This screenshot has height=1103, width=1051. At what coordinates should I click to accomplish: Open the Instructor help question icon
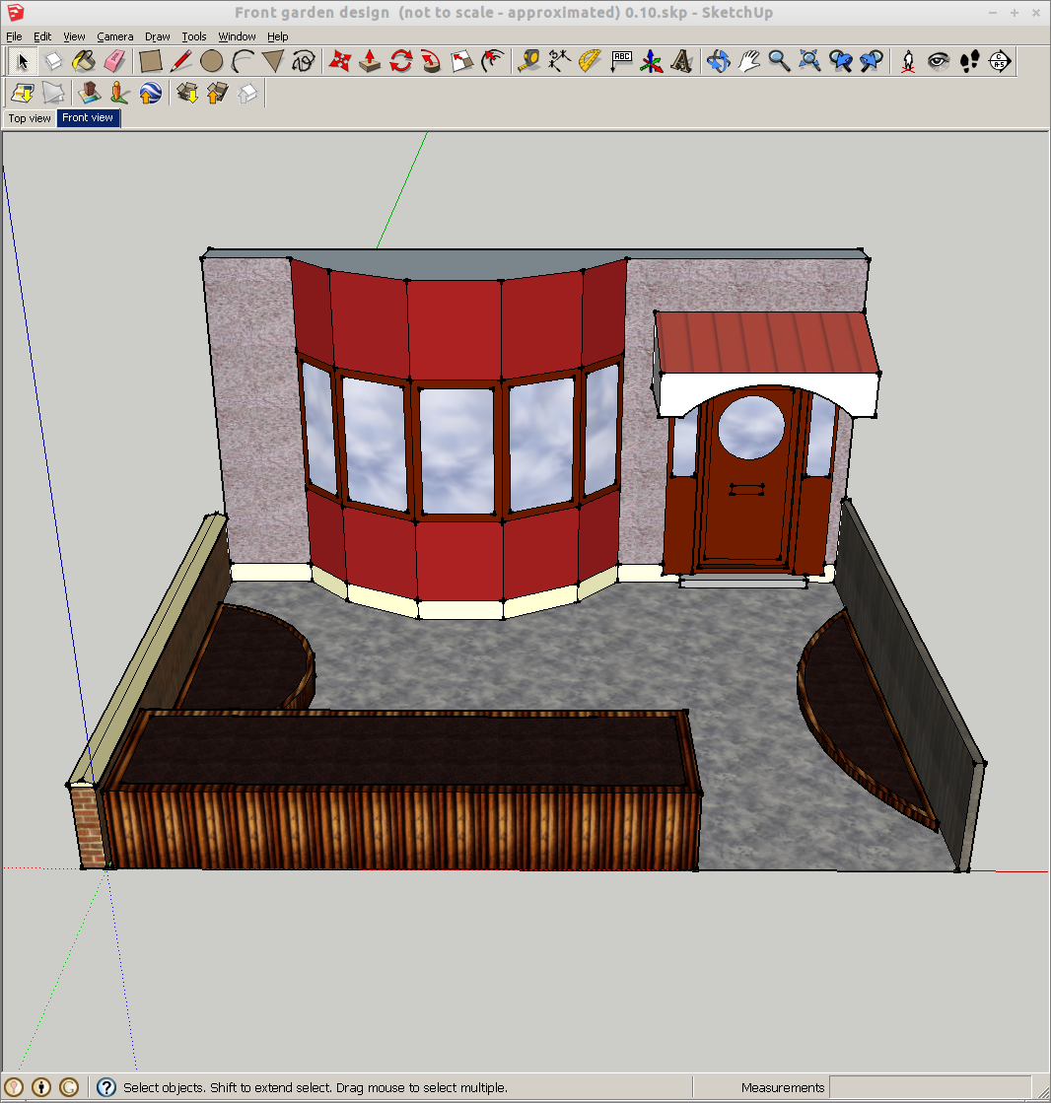pos(106,1087)
